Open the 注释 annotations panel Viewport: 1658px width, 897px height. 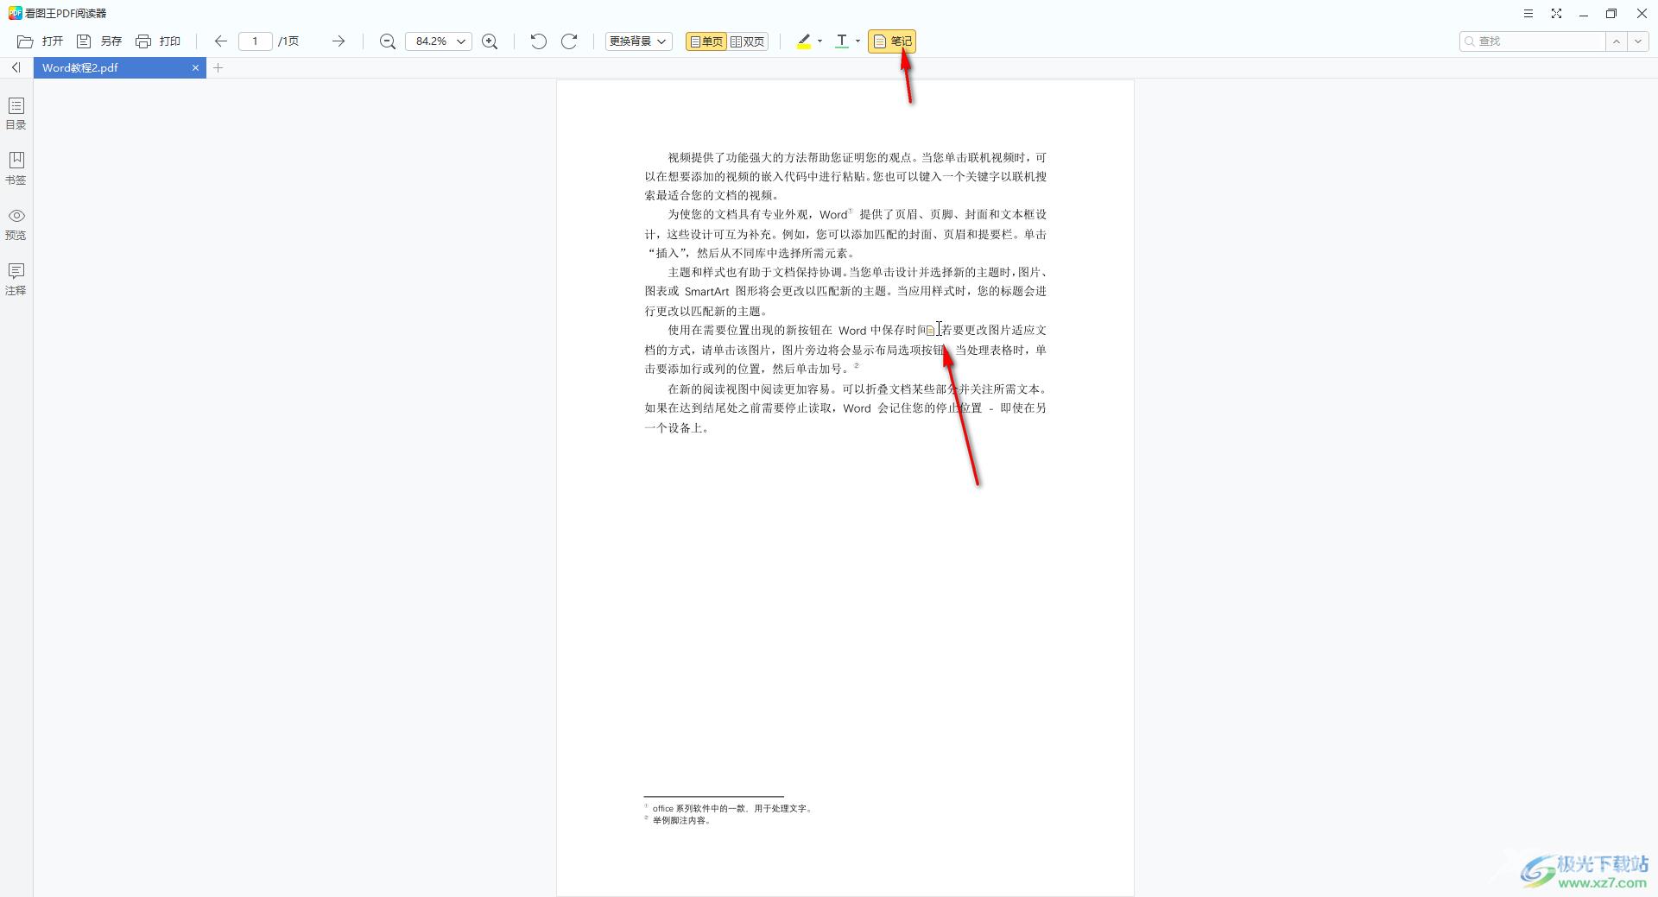click(x=16, y=279)
